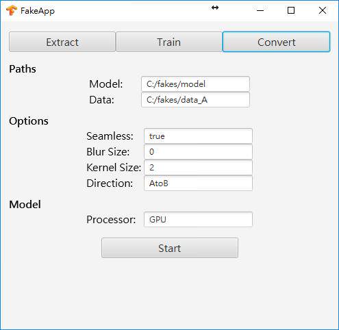This screenshot has width=339, height=330.
Task: Click the FakeApp logo icon in title bar
Action: (12, 10)
